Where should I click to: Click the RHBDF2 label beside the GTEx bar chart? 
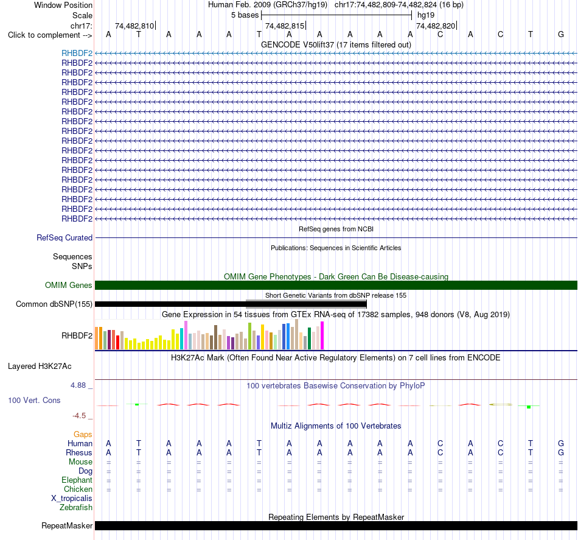pos(77,335)
